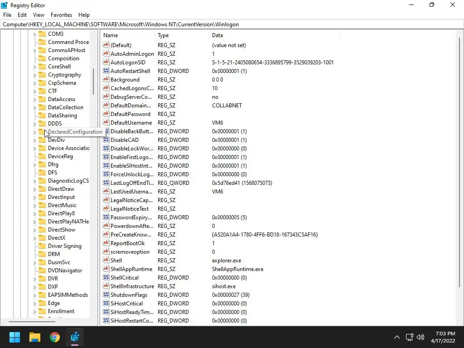464x348 pixels.
Task: Expand the DataCollection key
Action: [34, 107]
